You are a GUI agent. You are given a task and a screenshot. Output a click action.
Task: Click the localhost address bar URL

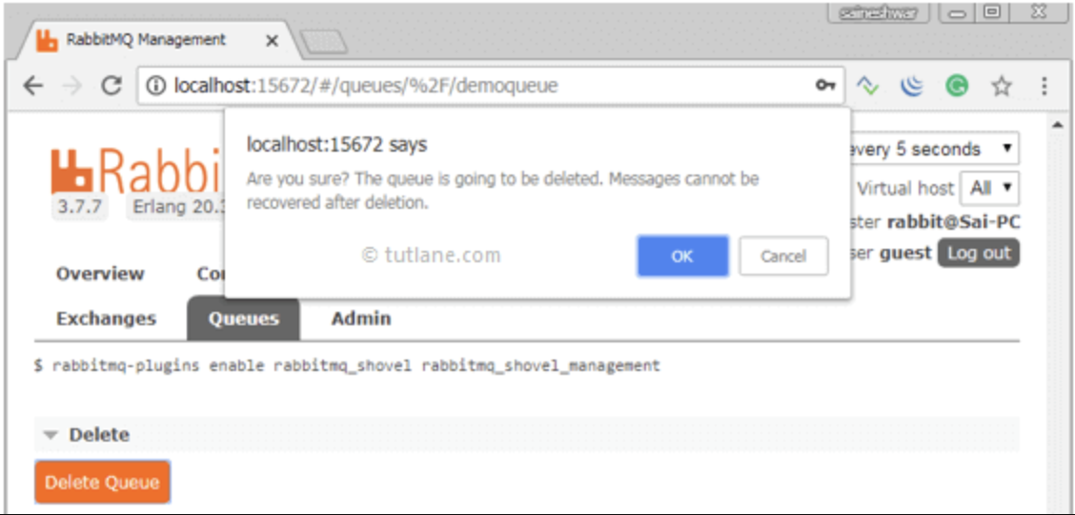[365, 86]
